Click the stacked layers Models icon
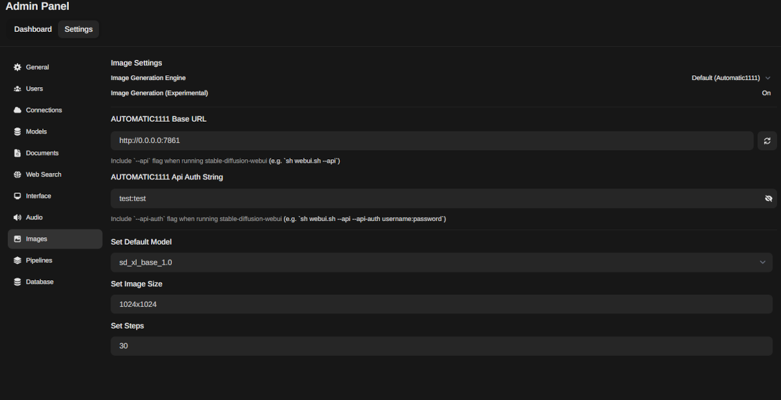This screenshot has height=400, width=781. pyautogui.click(x=18, y=131)
